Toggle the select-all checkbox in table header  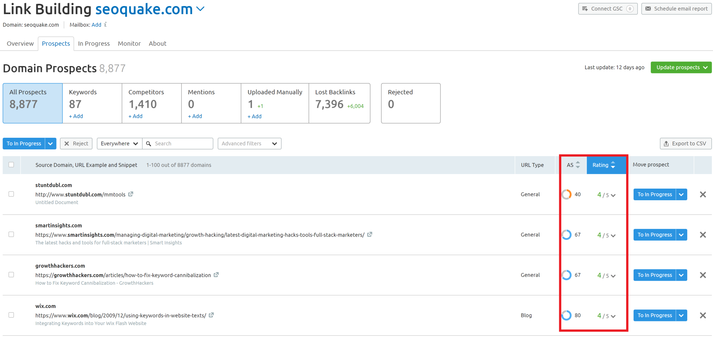coord(11,165)
